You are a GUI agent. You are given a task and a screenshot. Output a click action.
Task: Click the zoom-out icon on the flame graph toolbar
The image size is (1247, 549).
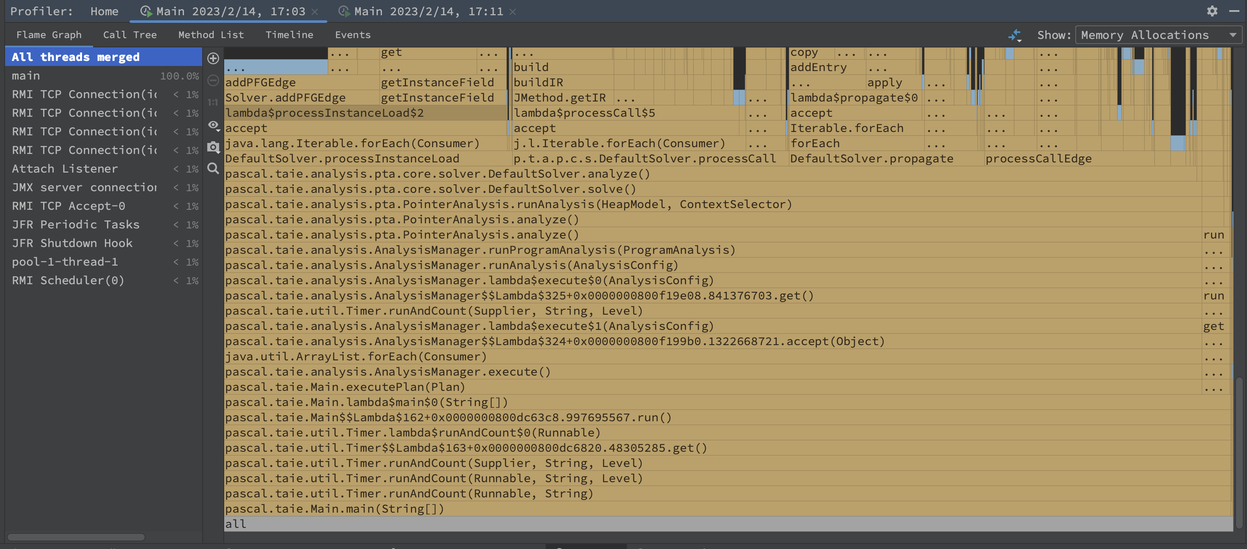[x=213, y=80]
